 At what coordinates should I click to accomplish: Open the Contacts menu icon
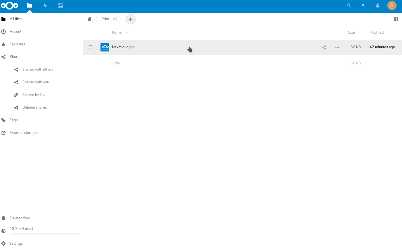[378, 5]
